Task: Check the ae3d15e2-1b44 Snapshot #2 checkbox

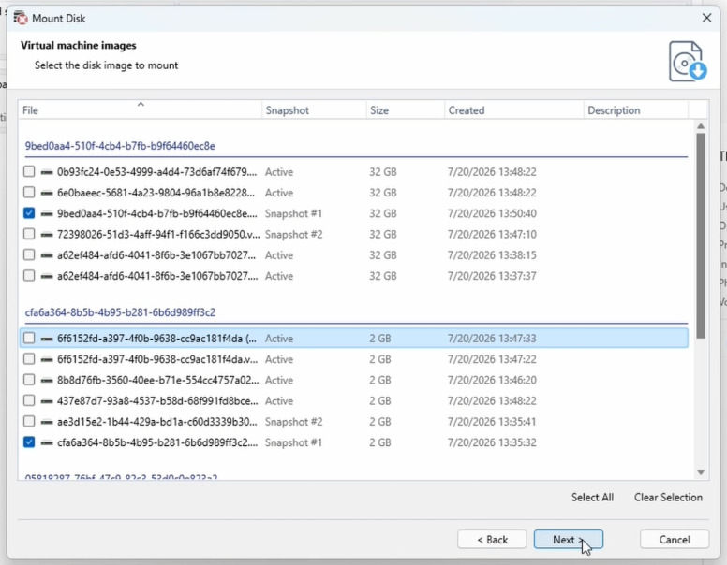Action: point(29,422)
